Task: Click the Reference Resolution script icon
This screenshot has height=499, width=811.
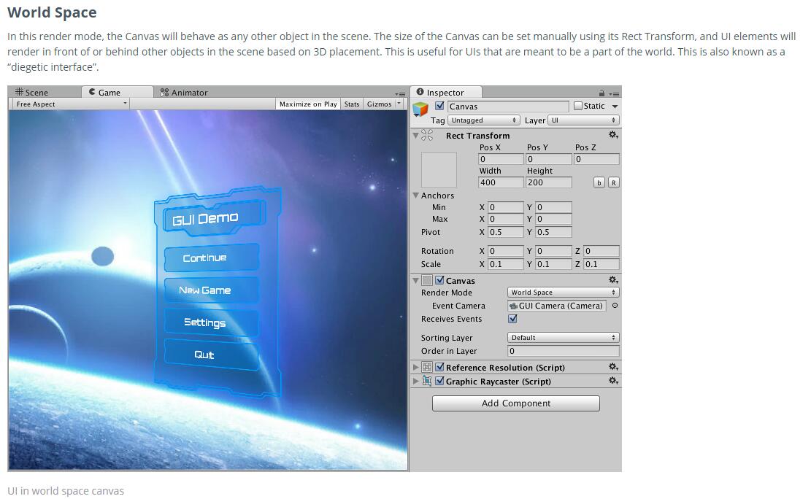Action: [x=427, y=367]
